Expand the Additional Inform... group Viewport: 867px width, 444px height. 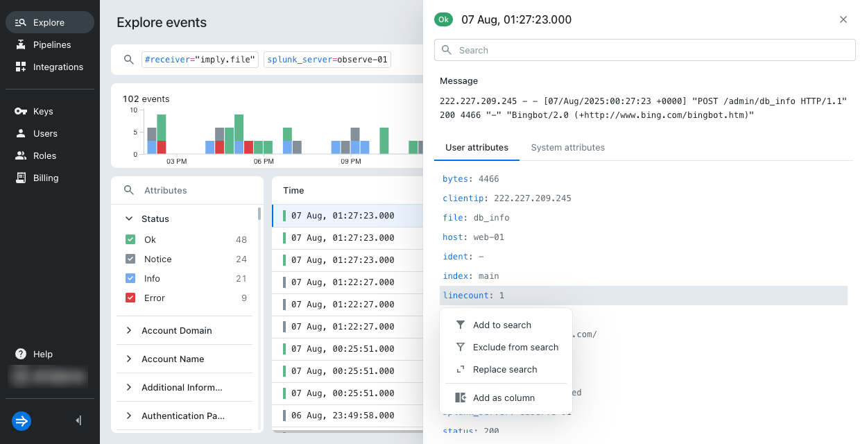coord(129,388)
